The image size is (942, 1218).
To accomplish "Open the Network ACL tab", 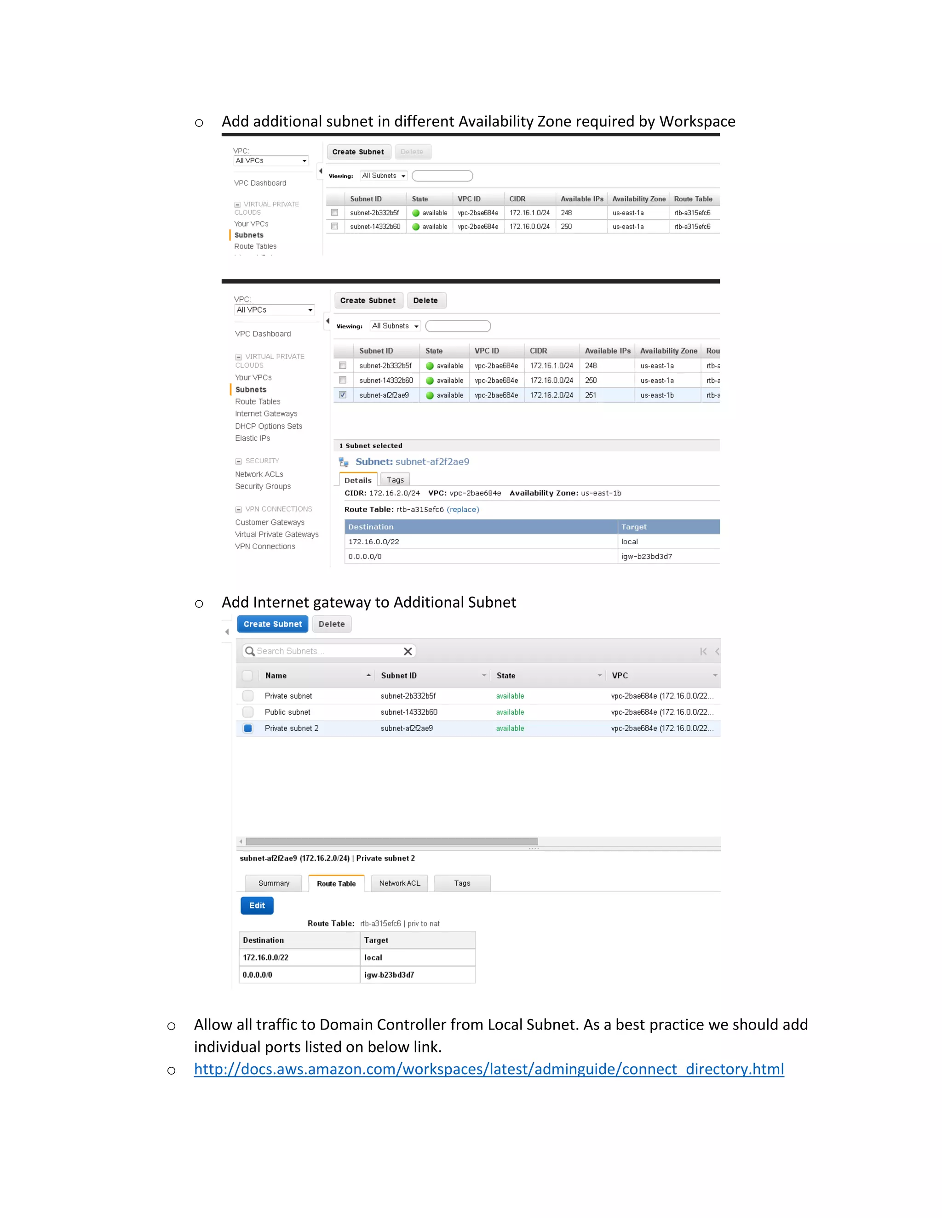I will tap(400, 883).
